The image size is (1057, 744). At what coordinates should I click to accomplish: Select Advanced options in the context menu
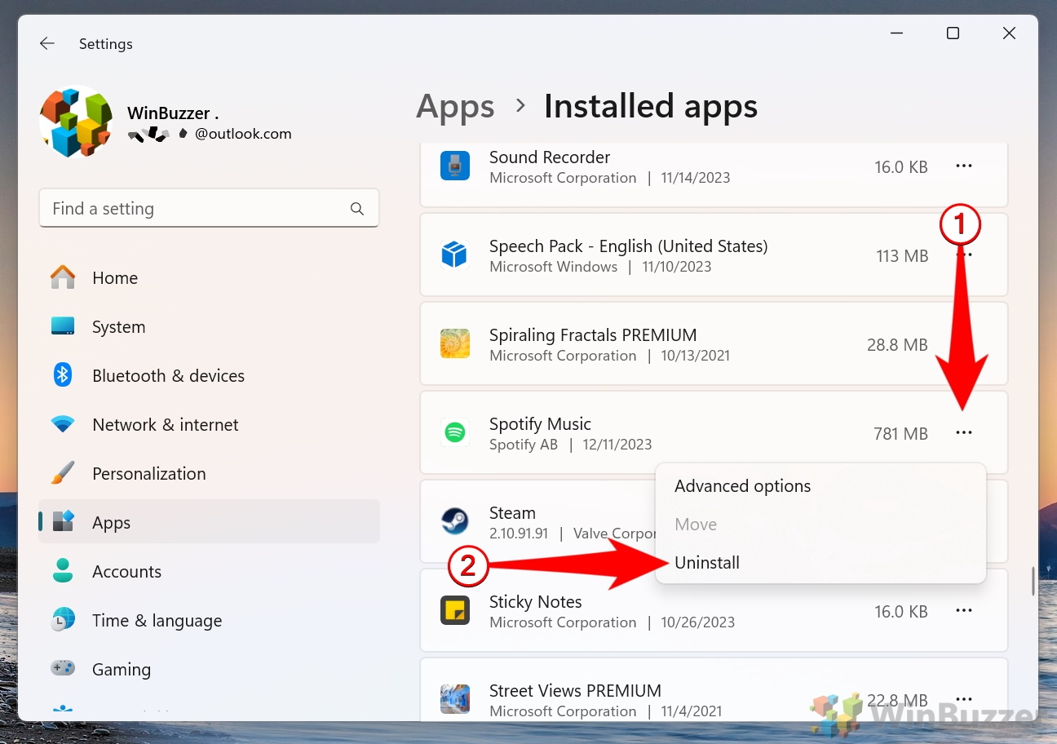pyautogui.click(x=820, y=486)
